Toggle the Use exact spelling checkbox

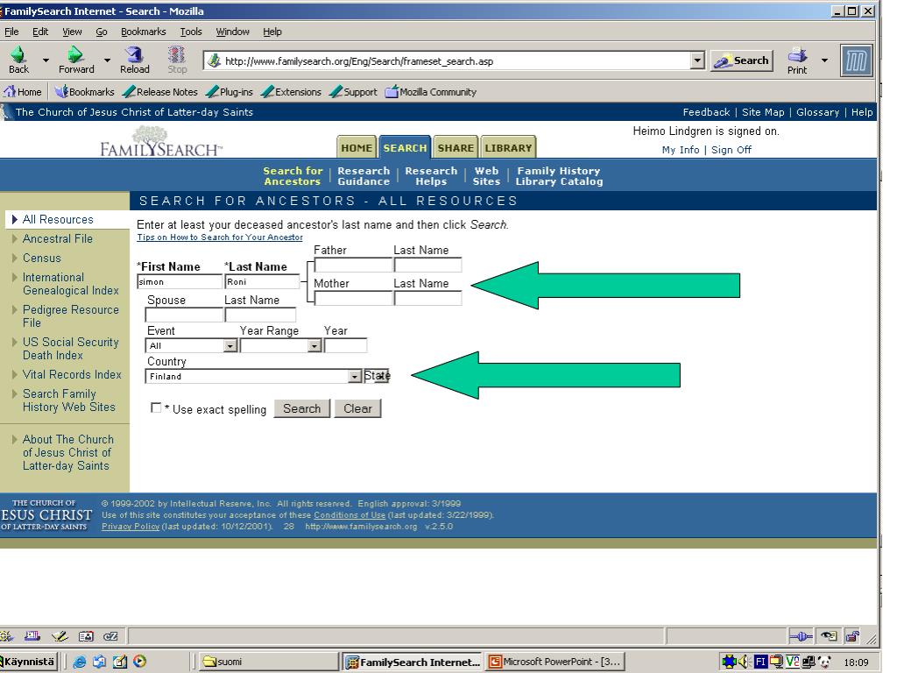pyautogui.click(x=156, y=407)
